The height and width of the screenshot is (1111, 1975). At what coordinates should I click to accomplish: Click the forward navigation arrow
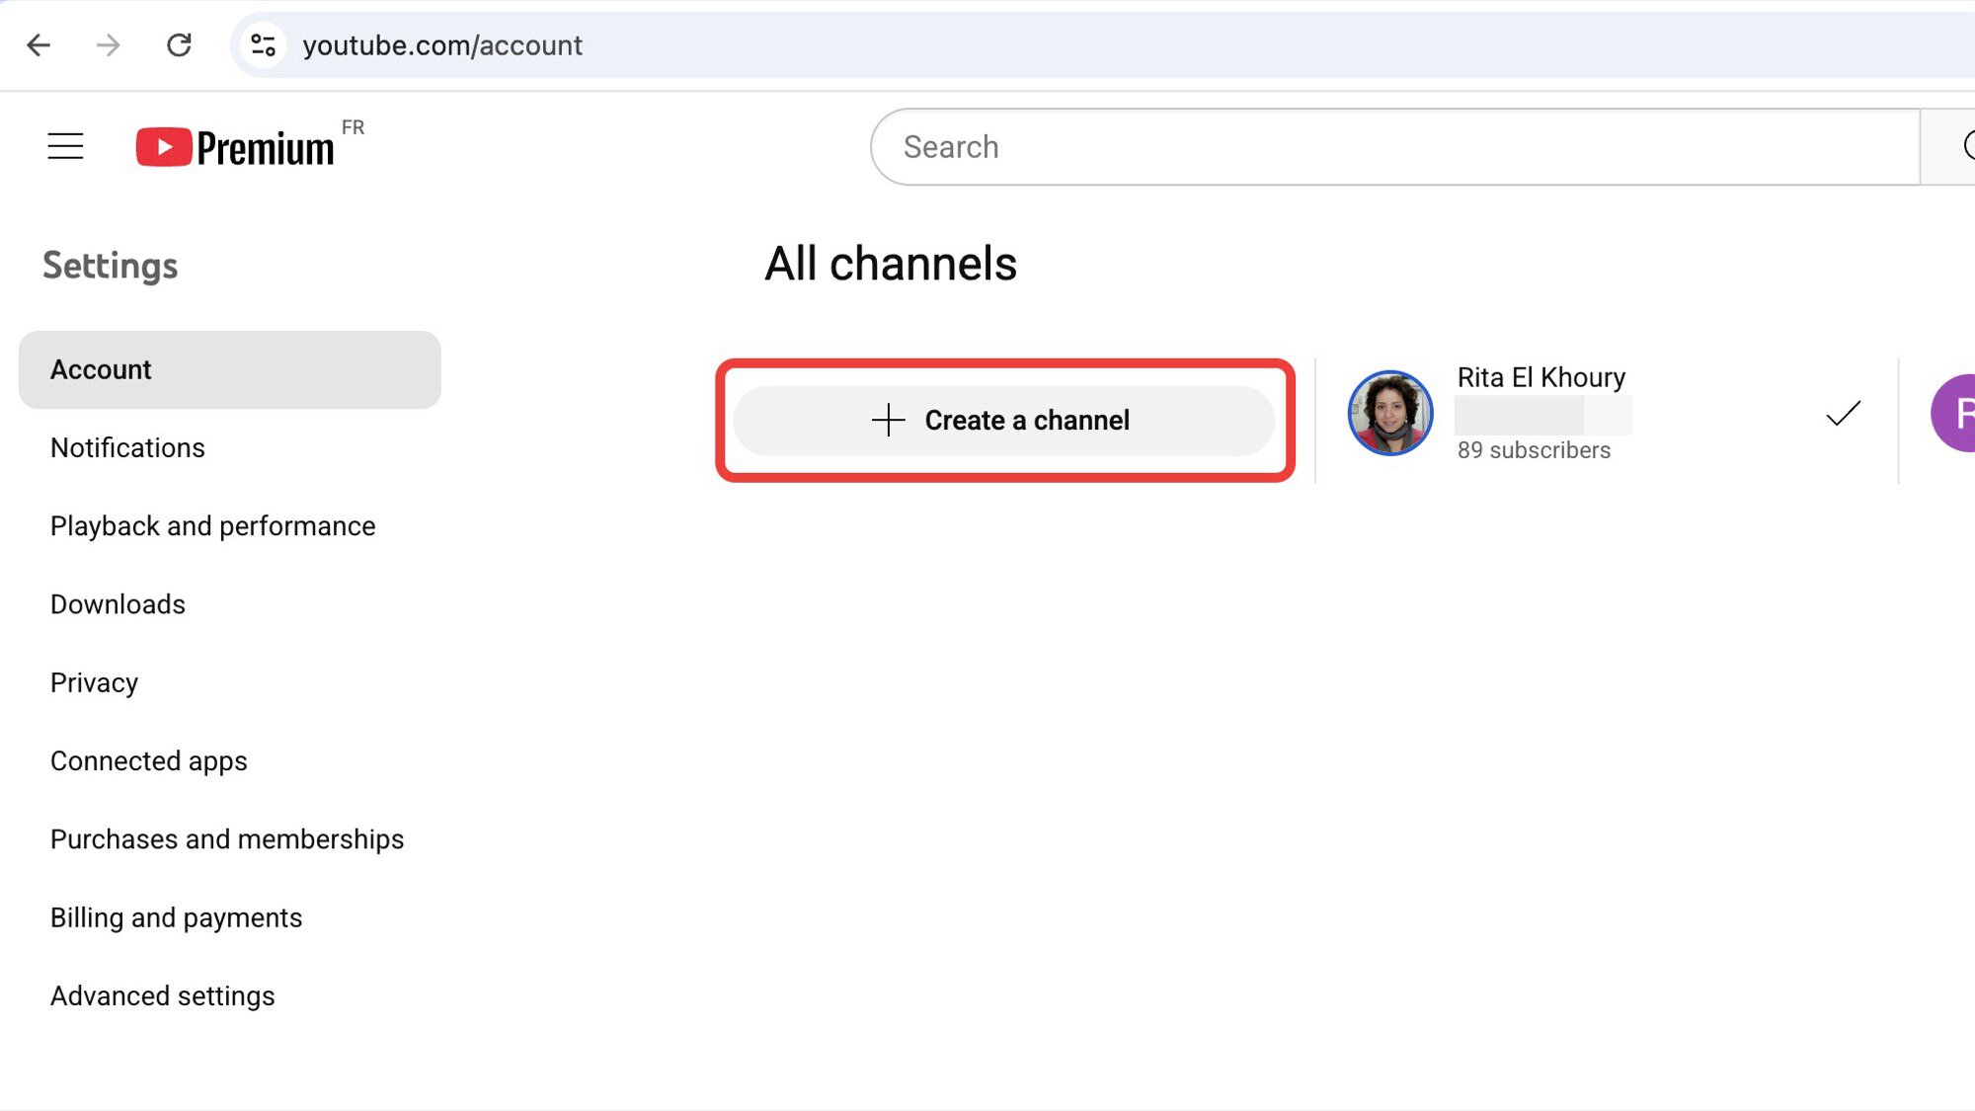tap(109, 45)
